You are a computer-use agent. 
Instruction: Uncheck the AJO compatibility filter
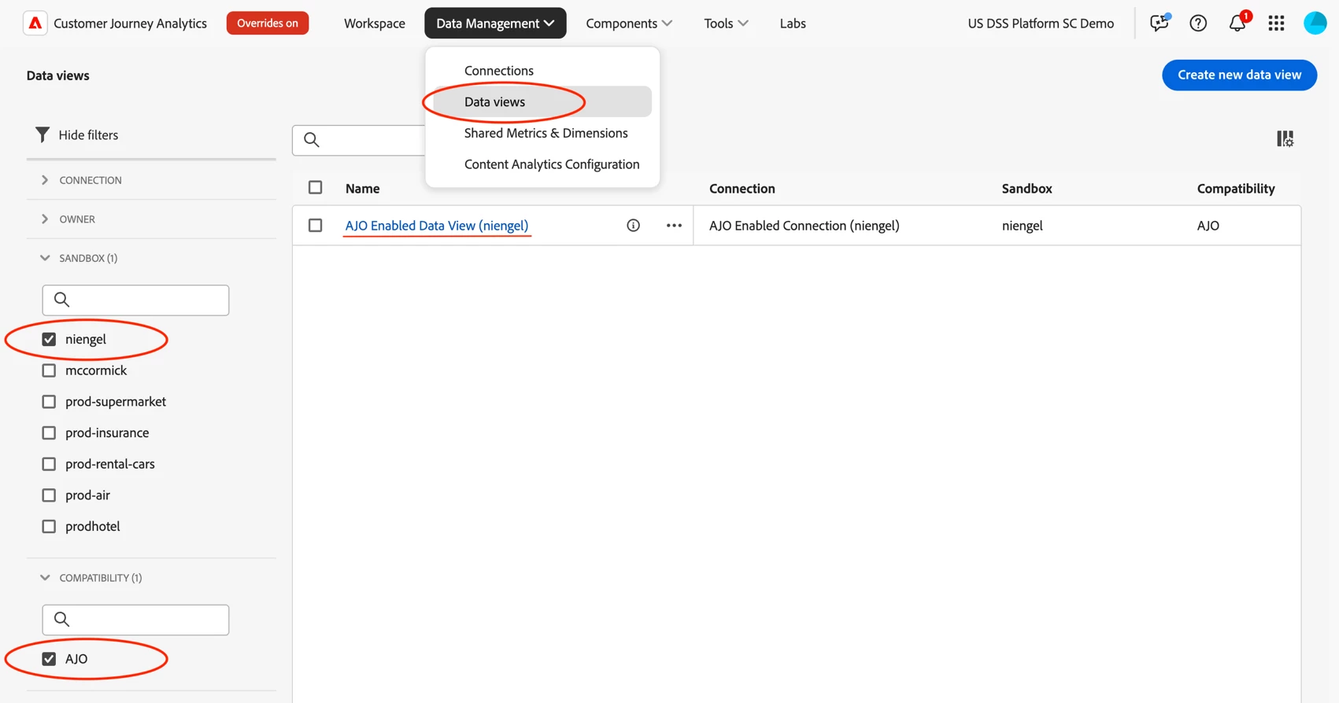[49, 659]
